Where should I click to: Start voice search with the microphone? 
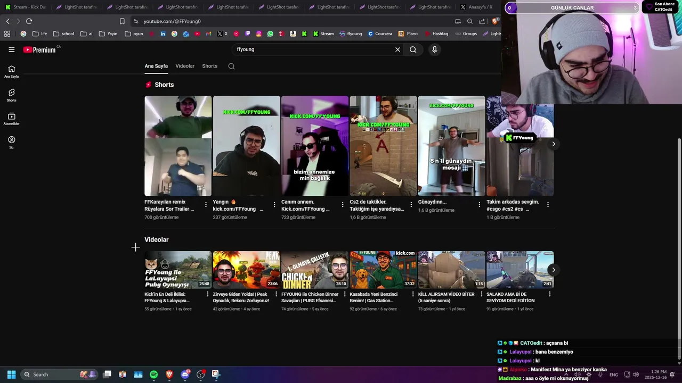click(434, 49)
